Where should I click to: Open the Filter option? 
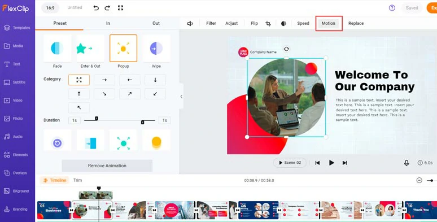click(x=211, y=23)
